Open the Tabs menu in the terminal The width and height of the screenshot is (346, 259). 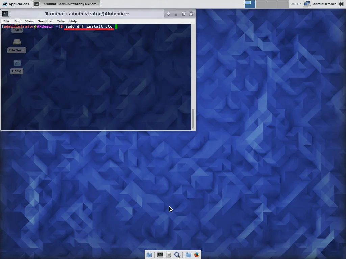61,21
